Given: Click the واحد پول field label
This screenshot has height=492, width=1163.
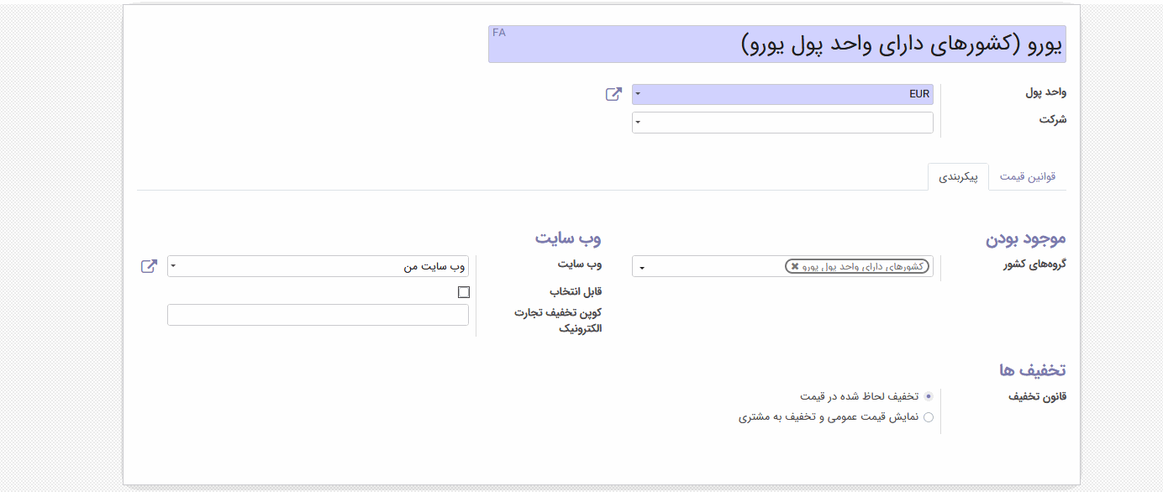Looking at the screenshot, I should click(x=1045, y=92).
